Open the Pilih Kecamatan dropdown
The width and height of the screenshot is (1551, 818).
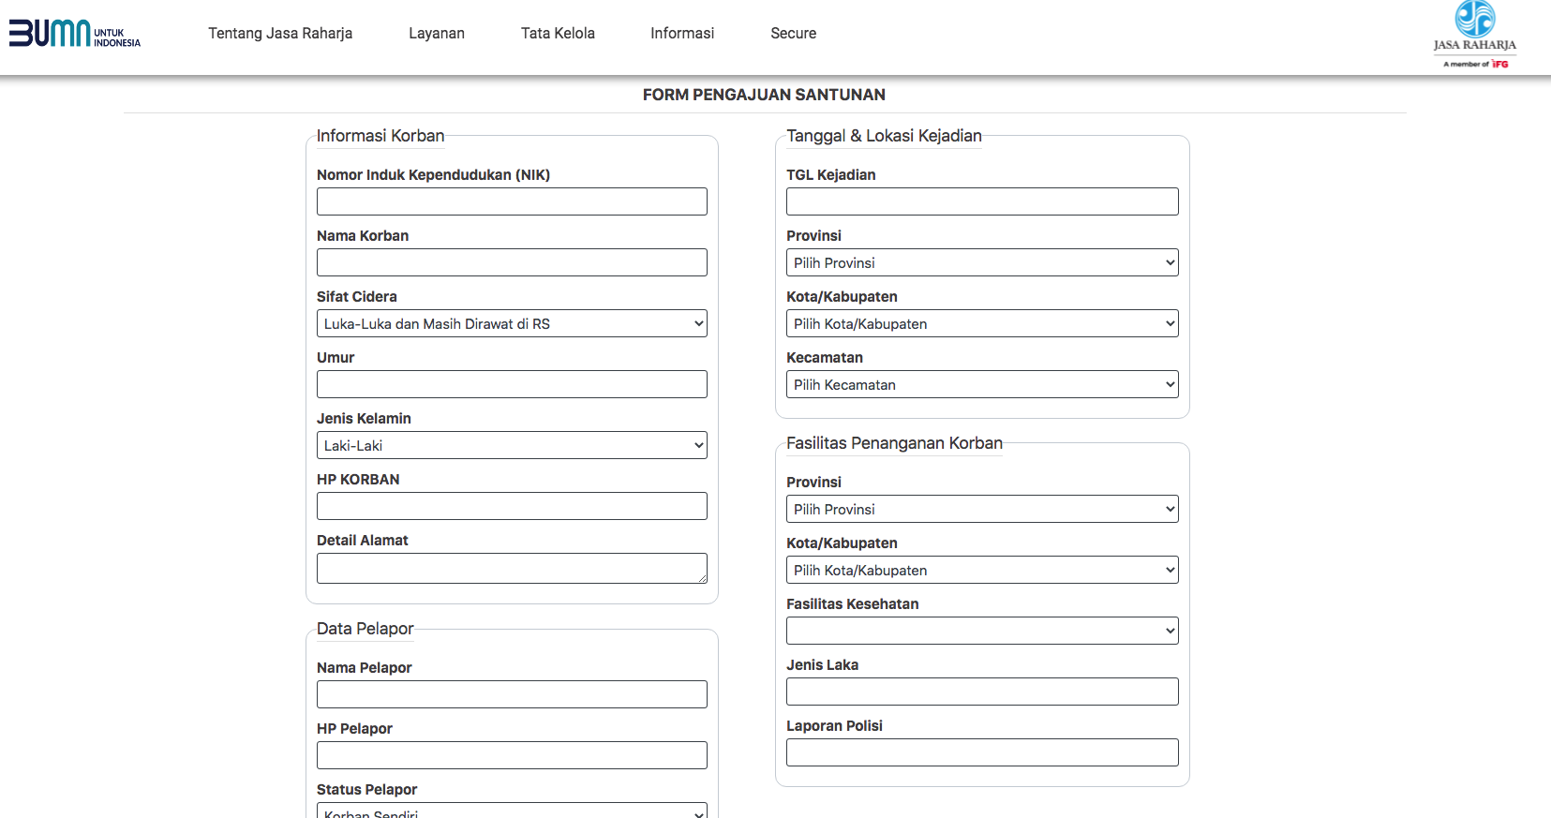pos(982,384)
